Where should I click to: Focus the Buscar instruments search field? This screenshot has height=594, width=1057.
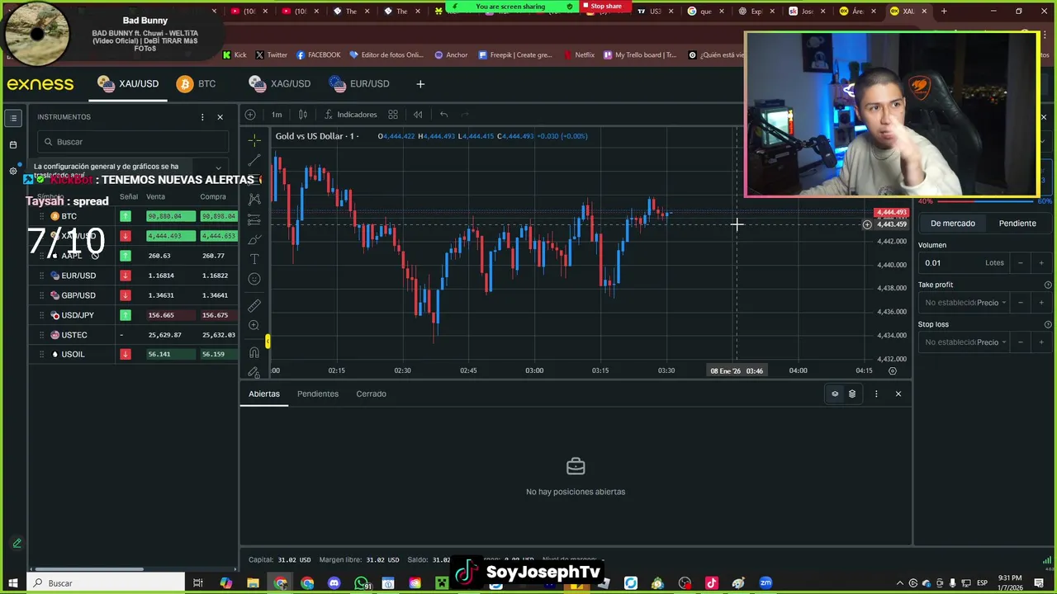point(132,142)
